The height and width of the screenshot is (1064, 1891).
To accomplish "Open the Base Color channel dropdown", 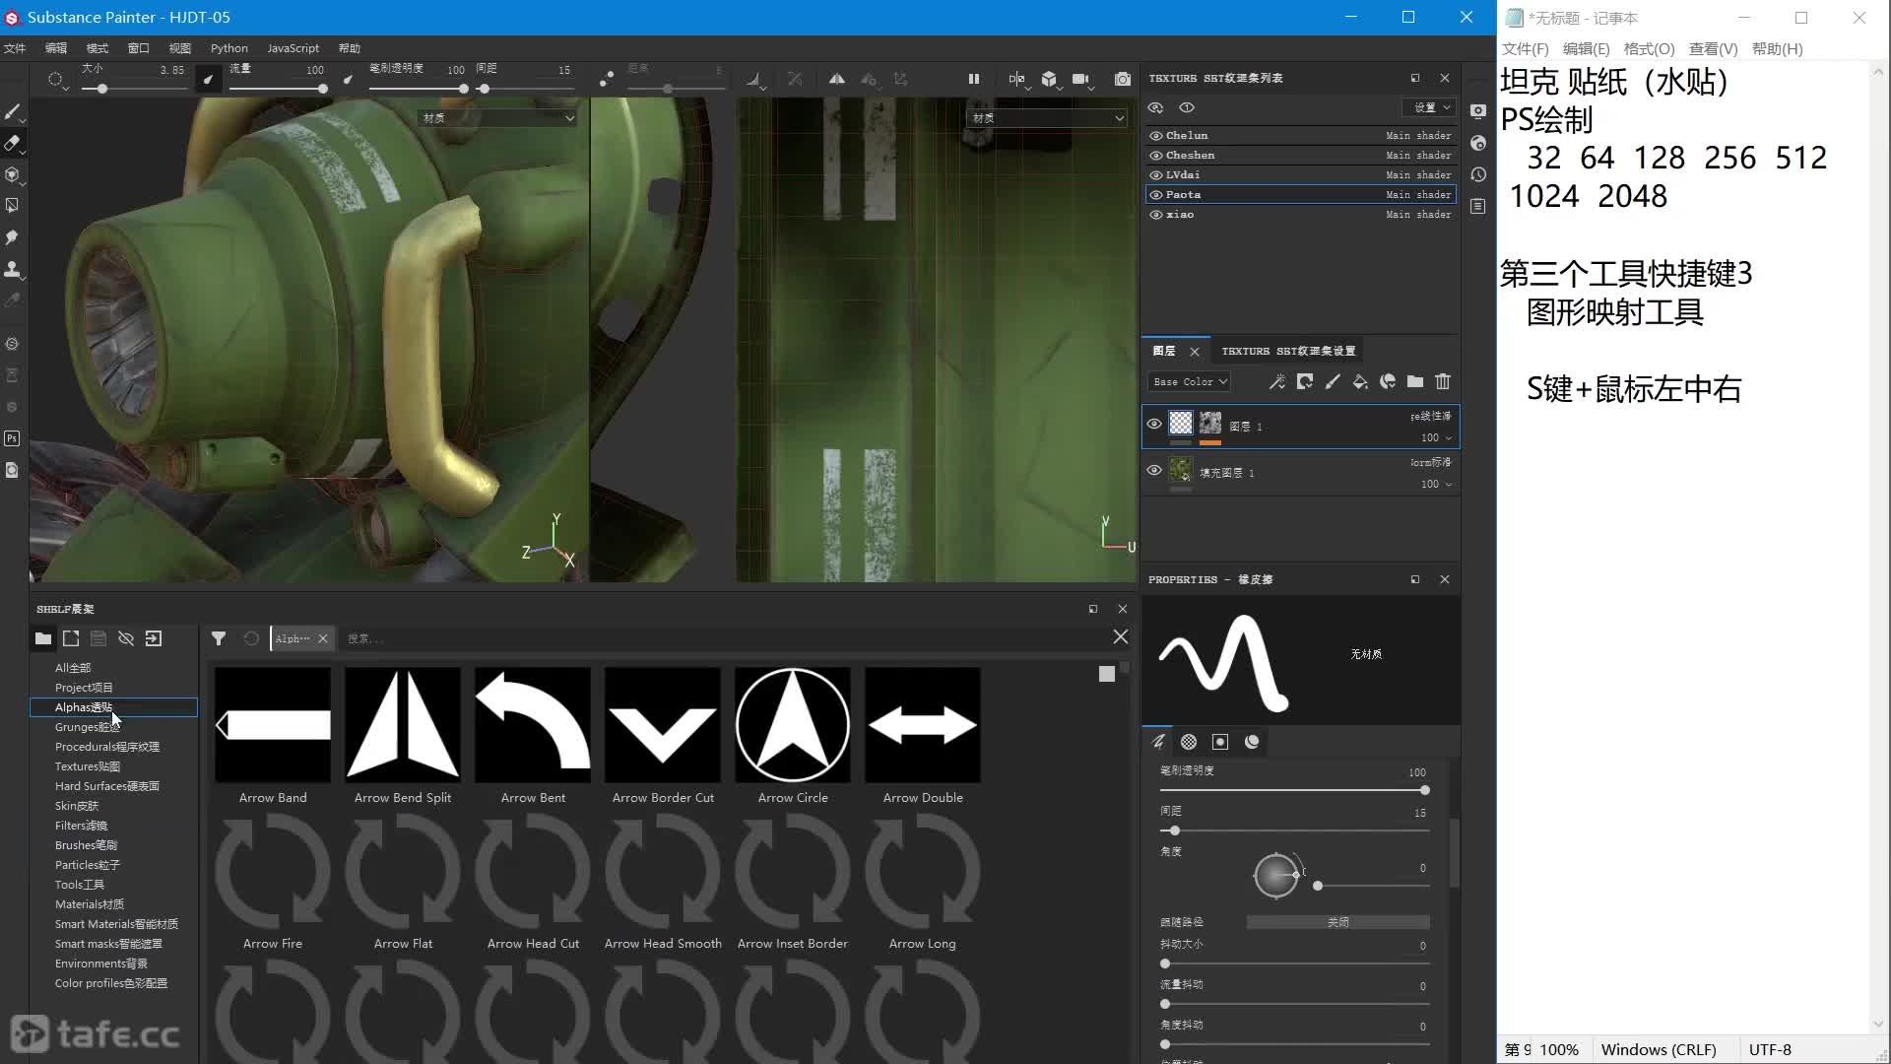I will click(1190, 381).
